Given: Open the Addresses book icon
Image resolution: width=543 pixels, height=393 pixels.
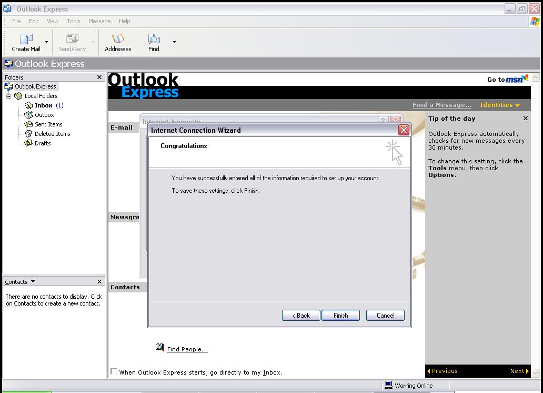Looking at the screenshot, I should 118,38.
